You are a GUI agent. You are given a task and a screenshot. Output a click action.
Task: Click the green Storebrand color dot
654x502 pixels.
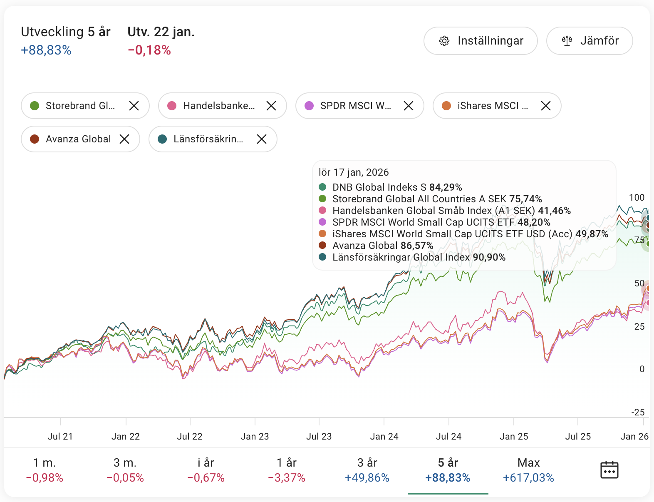tap(35, 106)
